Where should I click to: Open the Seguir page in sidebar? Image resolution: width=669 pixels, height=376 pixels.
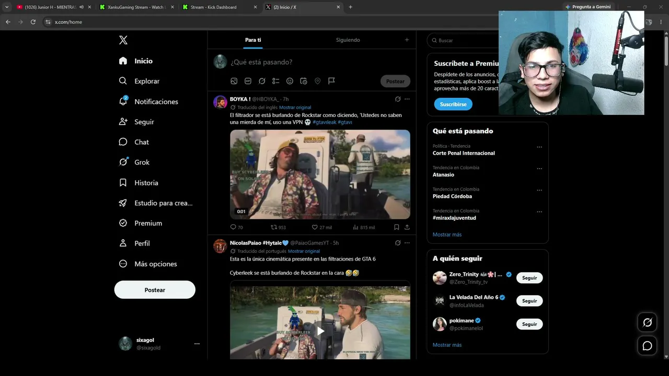pyautogui.click(x=136, y=122)
